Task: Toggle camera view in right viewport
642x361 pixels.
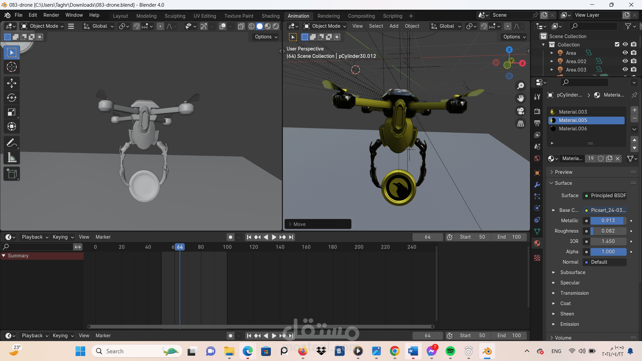Action: (x=521, y=111)
